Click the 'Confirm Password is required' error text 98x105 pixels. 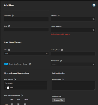60,34
